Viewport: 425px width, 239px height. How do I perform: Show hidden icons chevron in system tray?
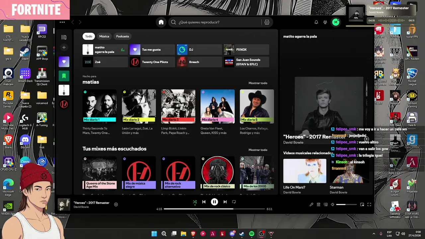tap(374, 234)
